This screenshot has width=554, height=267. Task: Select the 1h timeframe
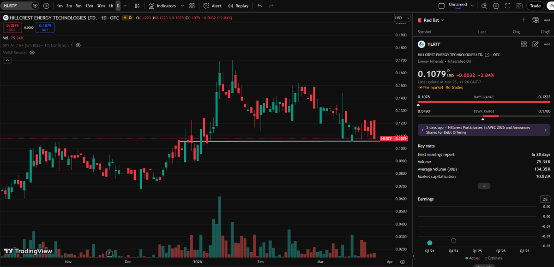point(111,6)
